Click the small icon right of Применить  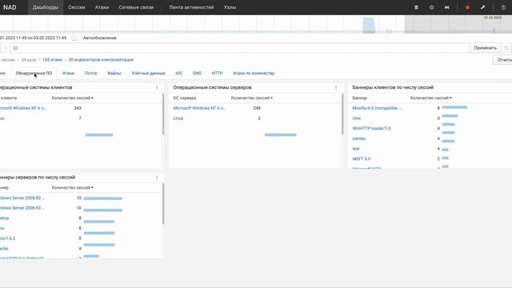506,48
